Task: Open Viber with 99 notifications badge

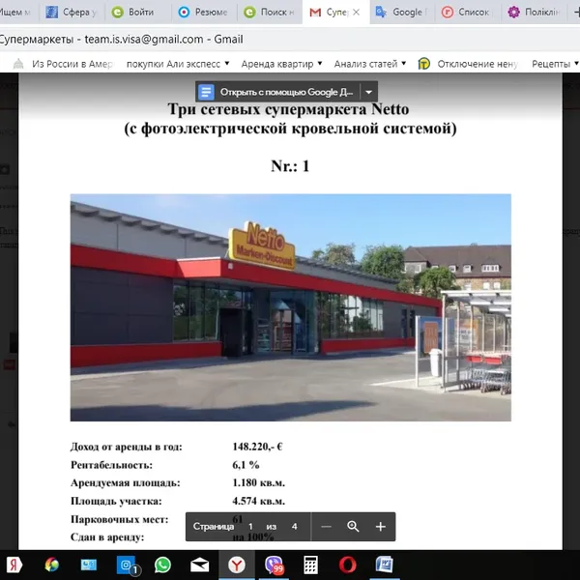Action: pyautogui.click(x=274, y=565)
